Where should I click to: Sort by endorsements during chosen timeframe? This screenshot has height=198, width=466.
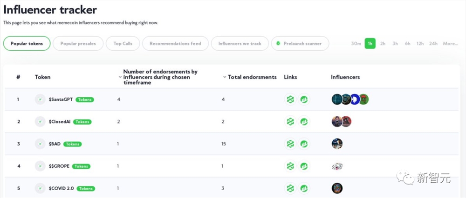pos(120,77)
